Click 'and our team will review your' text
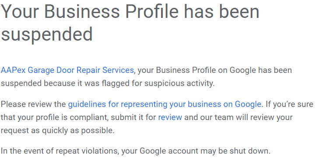Image resolution: width=319 pixels, height=158 pixels. pos(238,117)
